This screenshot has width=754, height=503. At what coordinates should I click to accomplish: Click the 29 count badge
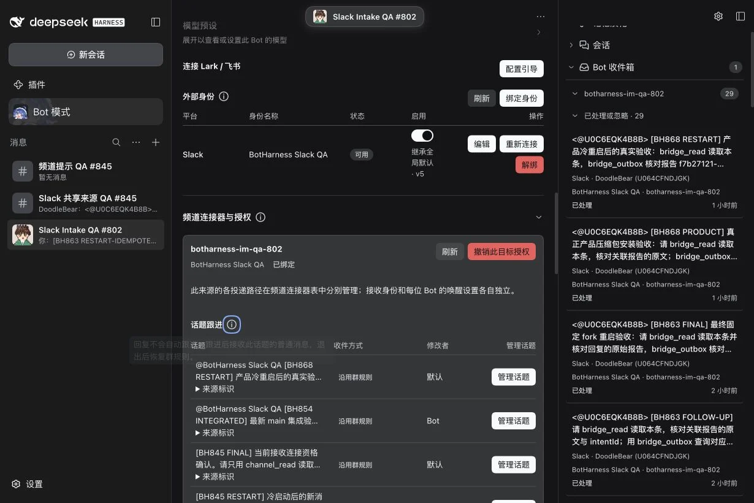tap(729, 94)
